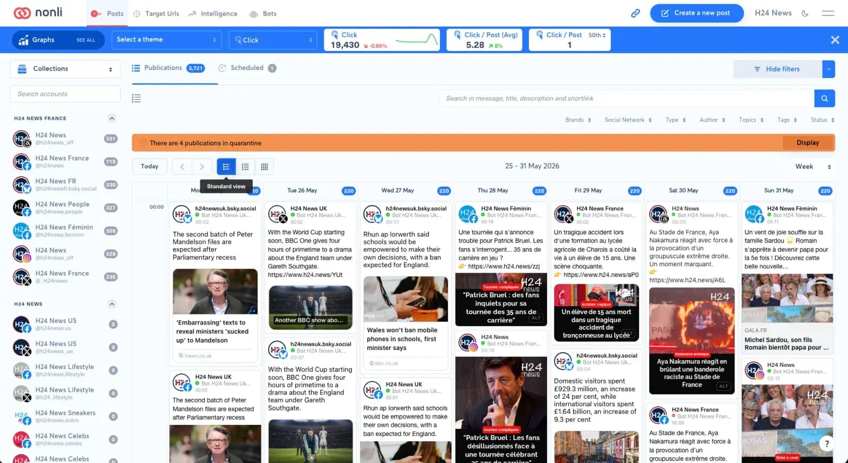Select H24 News Sneakers account avatar
This screenshot has height=463, width=848.
(21, 416)
